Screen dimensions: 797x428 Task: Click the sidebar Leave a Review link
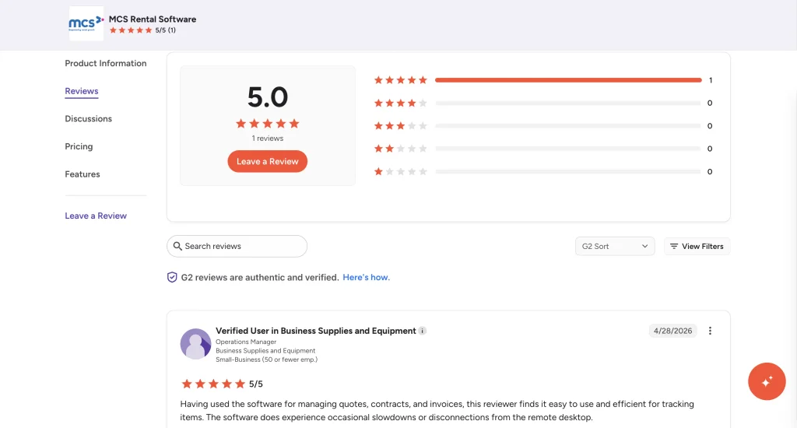click(96, 216)
